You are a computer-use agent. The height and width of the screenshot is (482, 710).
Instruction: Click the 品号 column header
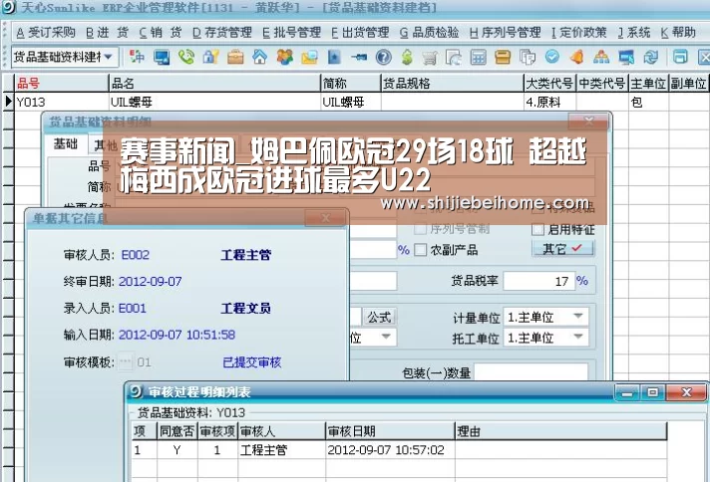click(x=62, y=84)
